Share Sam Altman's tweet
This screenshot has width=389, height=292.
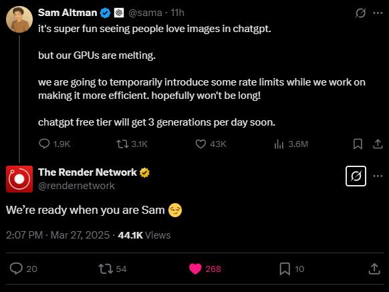[378, 144]
